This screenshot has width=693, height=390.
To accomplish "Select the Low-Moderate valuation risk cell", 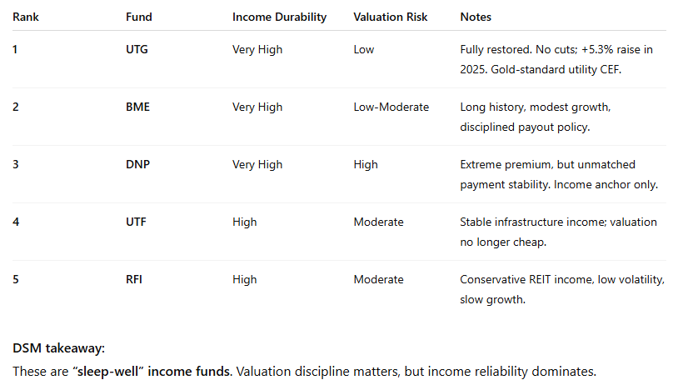I will click(x=391, y=107).
